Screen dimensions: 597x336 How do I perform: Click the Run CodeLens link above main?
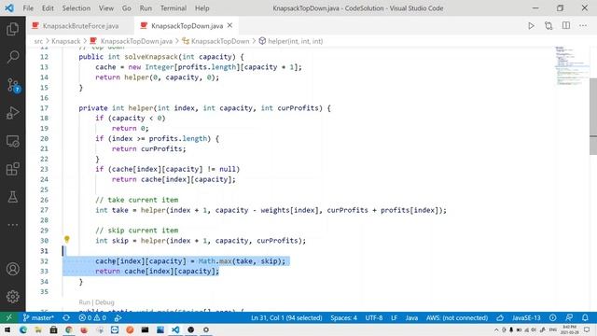pos(84,302)
